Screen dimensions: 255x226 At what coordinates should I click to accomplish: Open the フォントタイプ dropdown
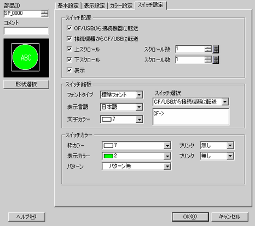(121, 95)
